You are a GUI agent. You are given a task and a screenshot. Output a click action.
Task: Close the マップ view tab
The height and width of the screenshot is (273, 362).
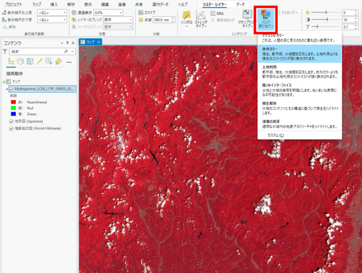click(99, 42)
